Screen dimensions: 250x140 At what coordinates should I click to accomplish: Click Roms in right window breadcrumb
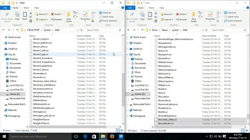(x=155, y=30)
